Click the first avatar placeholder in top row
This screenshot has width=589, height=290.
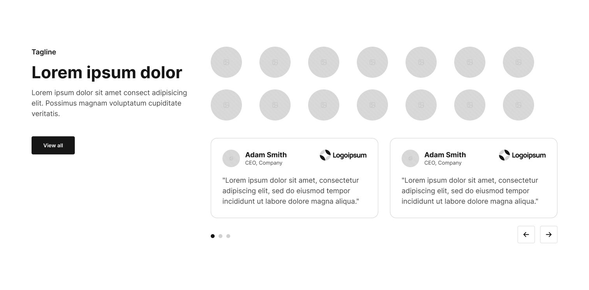click(x=226, y=62)
